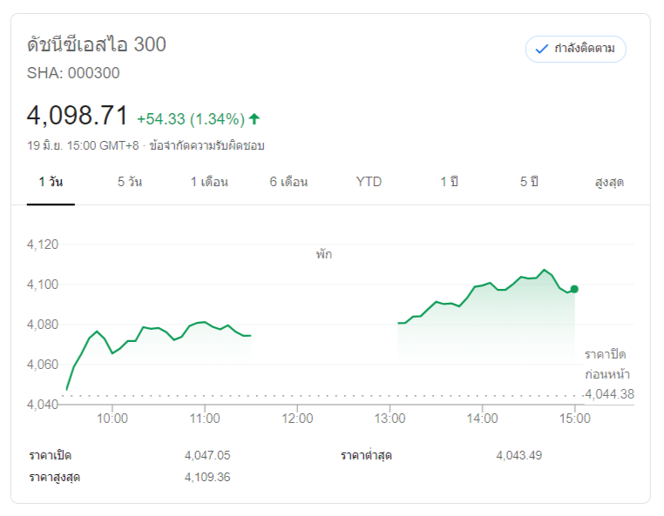Image resolution: width=664 pixels, height=516 pixels.
Task: Open the 1 เดือน chart tab
Action: [209, 183]
